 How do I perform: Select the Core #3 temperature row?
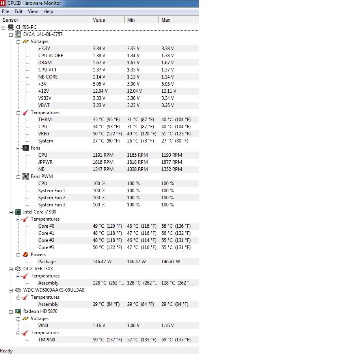118,247
